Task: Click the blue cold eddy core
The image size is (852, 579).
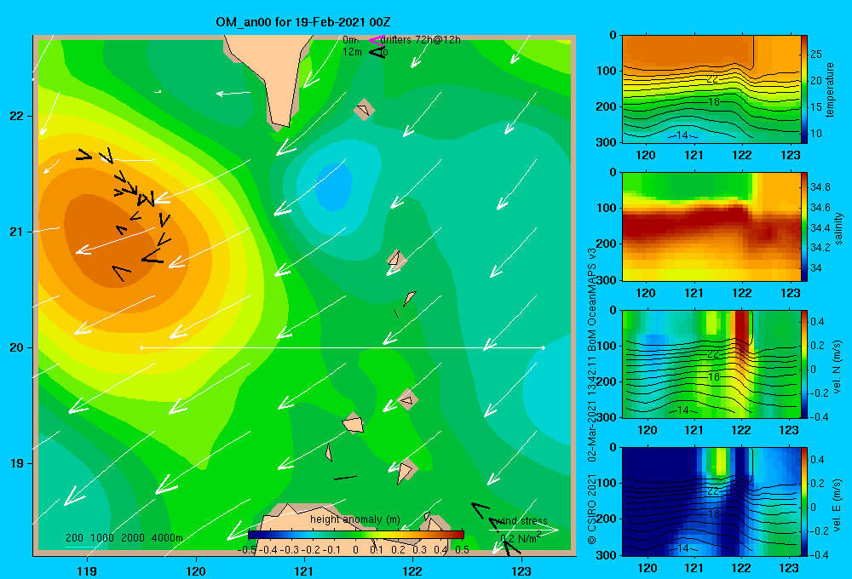Action: click(333, 187)
